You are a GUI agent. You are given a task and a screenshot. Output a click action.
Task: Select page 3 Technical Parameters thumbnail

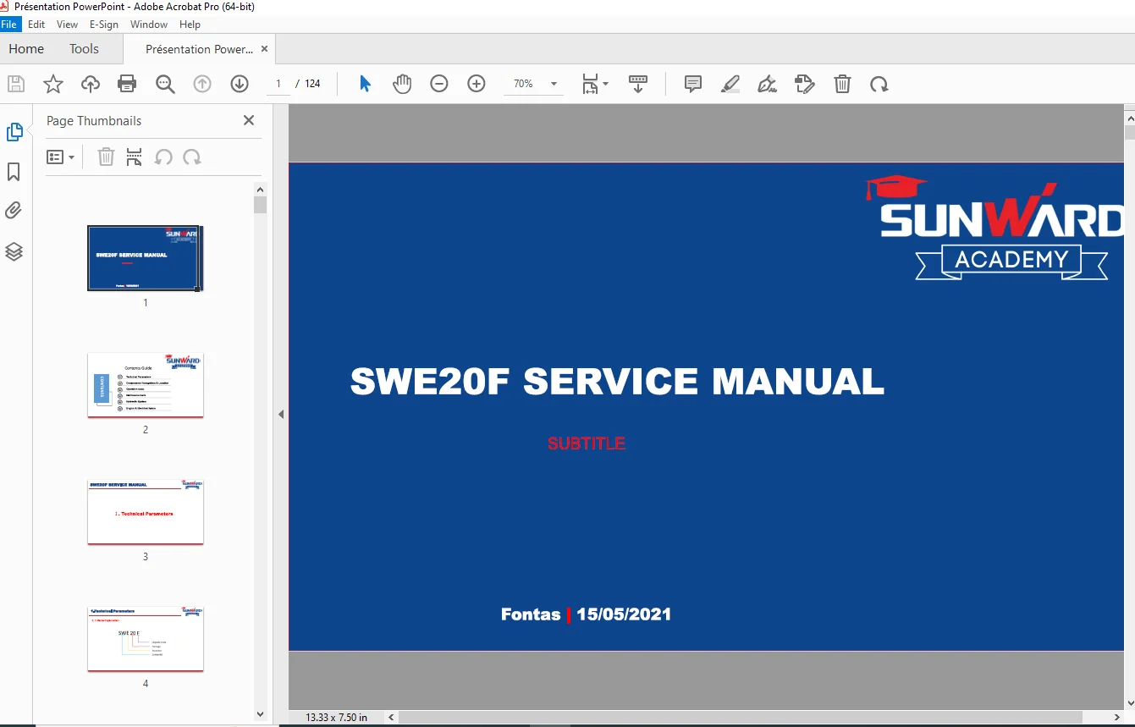point(146,512)
